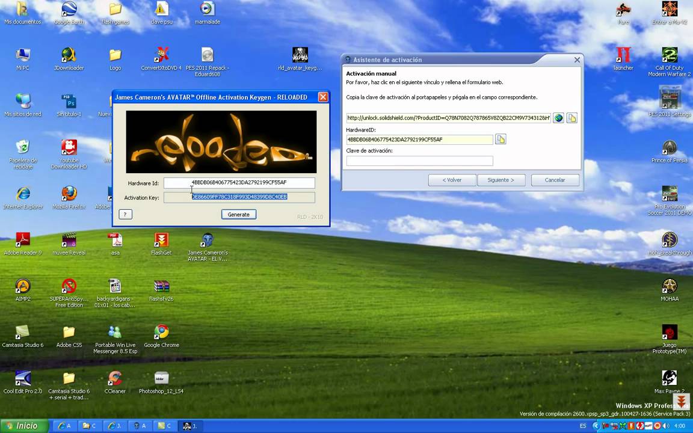Select the marmalade desktop icon
Image resolution: width=693 pixels, height=433 pixels.
tap(208, 13)
